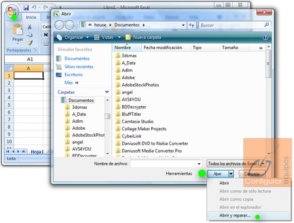Choose Abrir in the dropdown menu
294x223 pixels.
224,183
